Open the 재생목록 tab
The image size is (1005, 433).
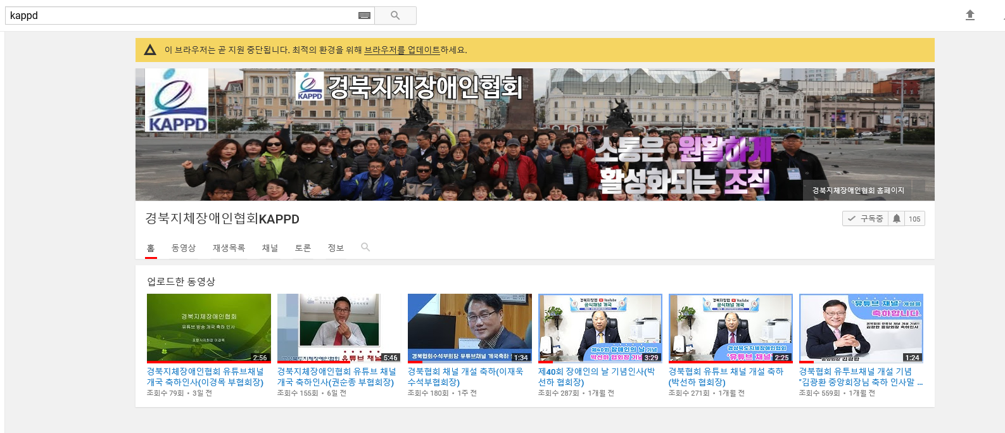pos(229,248)
